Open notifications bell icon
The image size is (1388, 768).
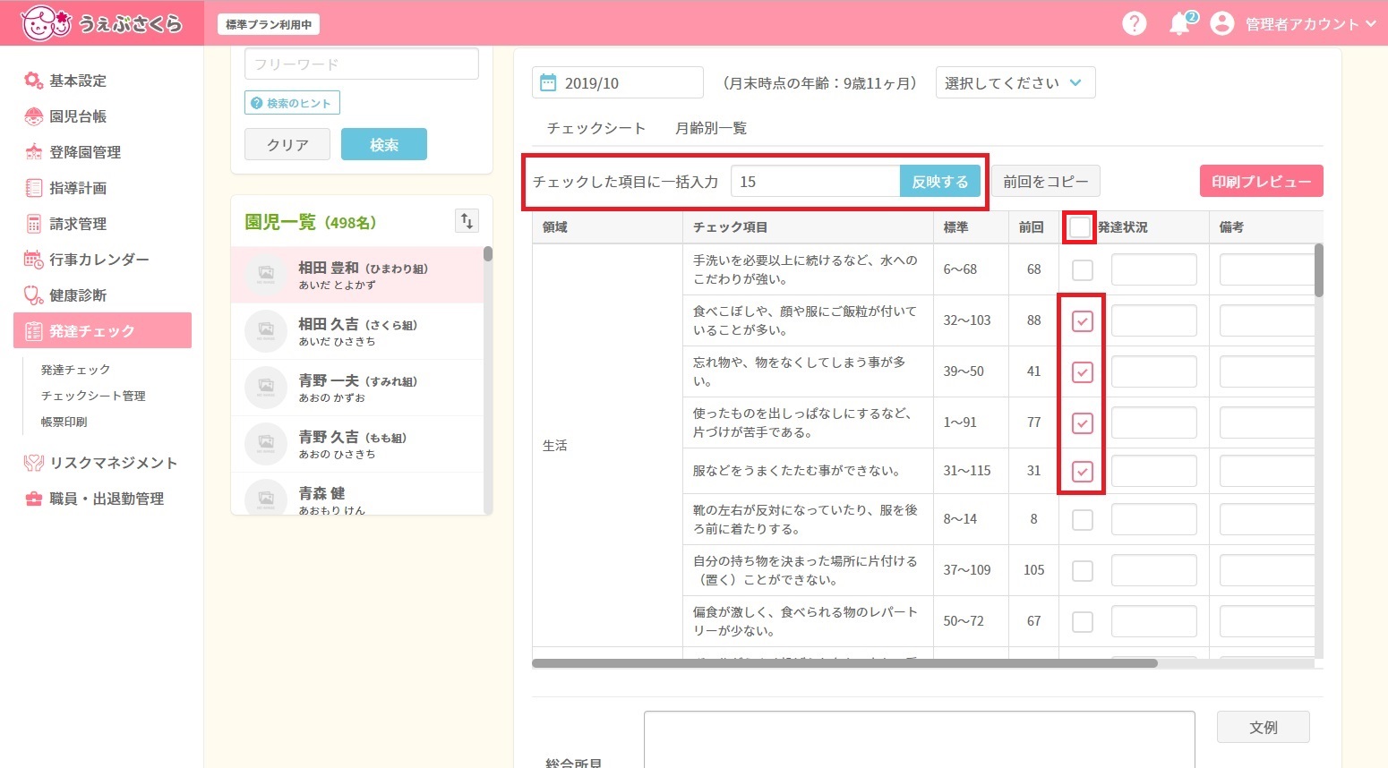pos(1181,24)
